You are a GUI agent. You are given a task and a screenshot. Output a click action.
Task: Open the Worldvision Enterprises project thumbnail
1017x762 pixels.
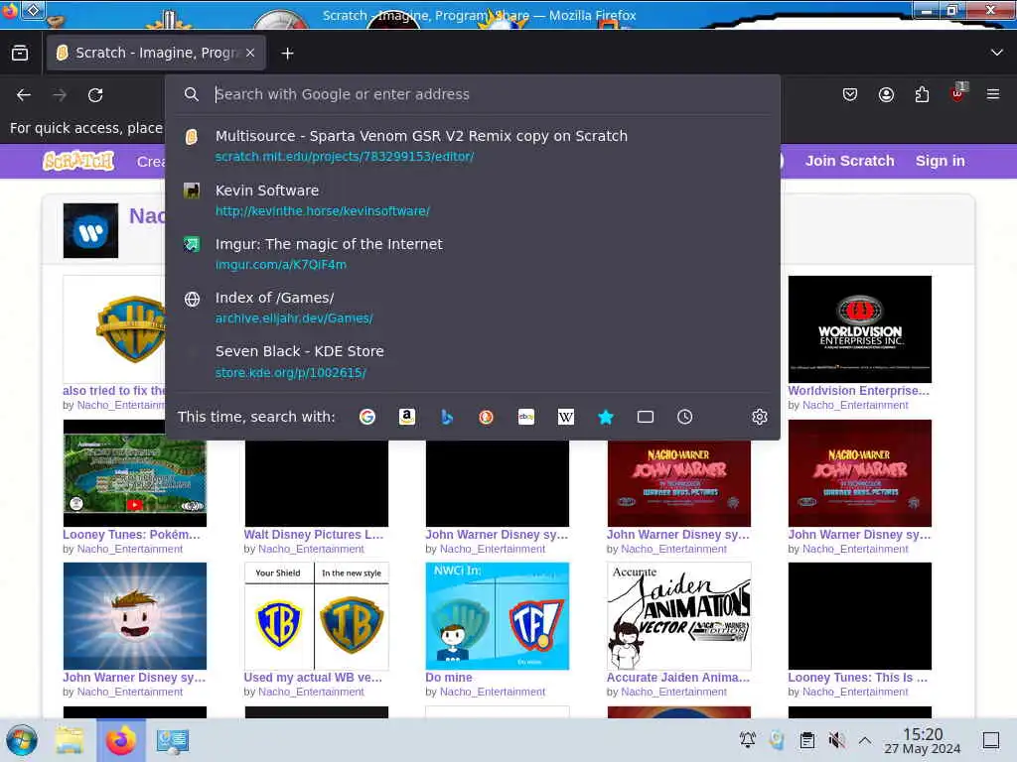pos(859,329)
